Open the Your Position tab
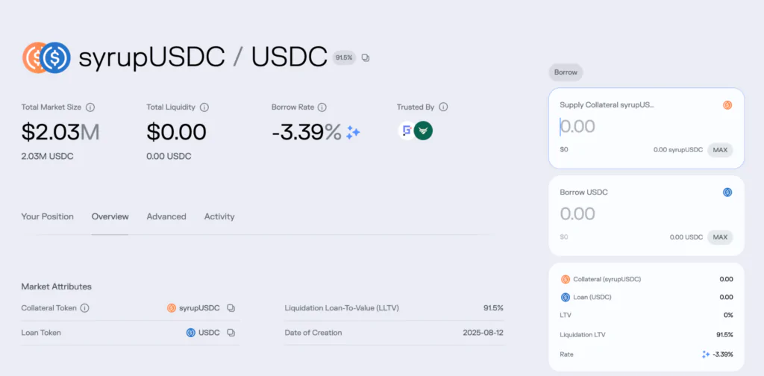 pyautogui.click(x=48, y=216)
